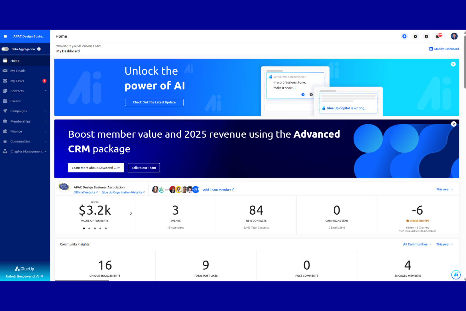Click the Events calendar icon
466x311 pixels.
click(5, 101)
